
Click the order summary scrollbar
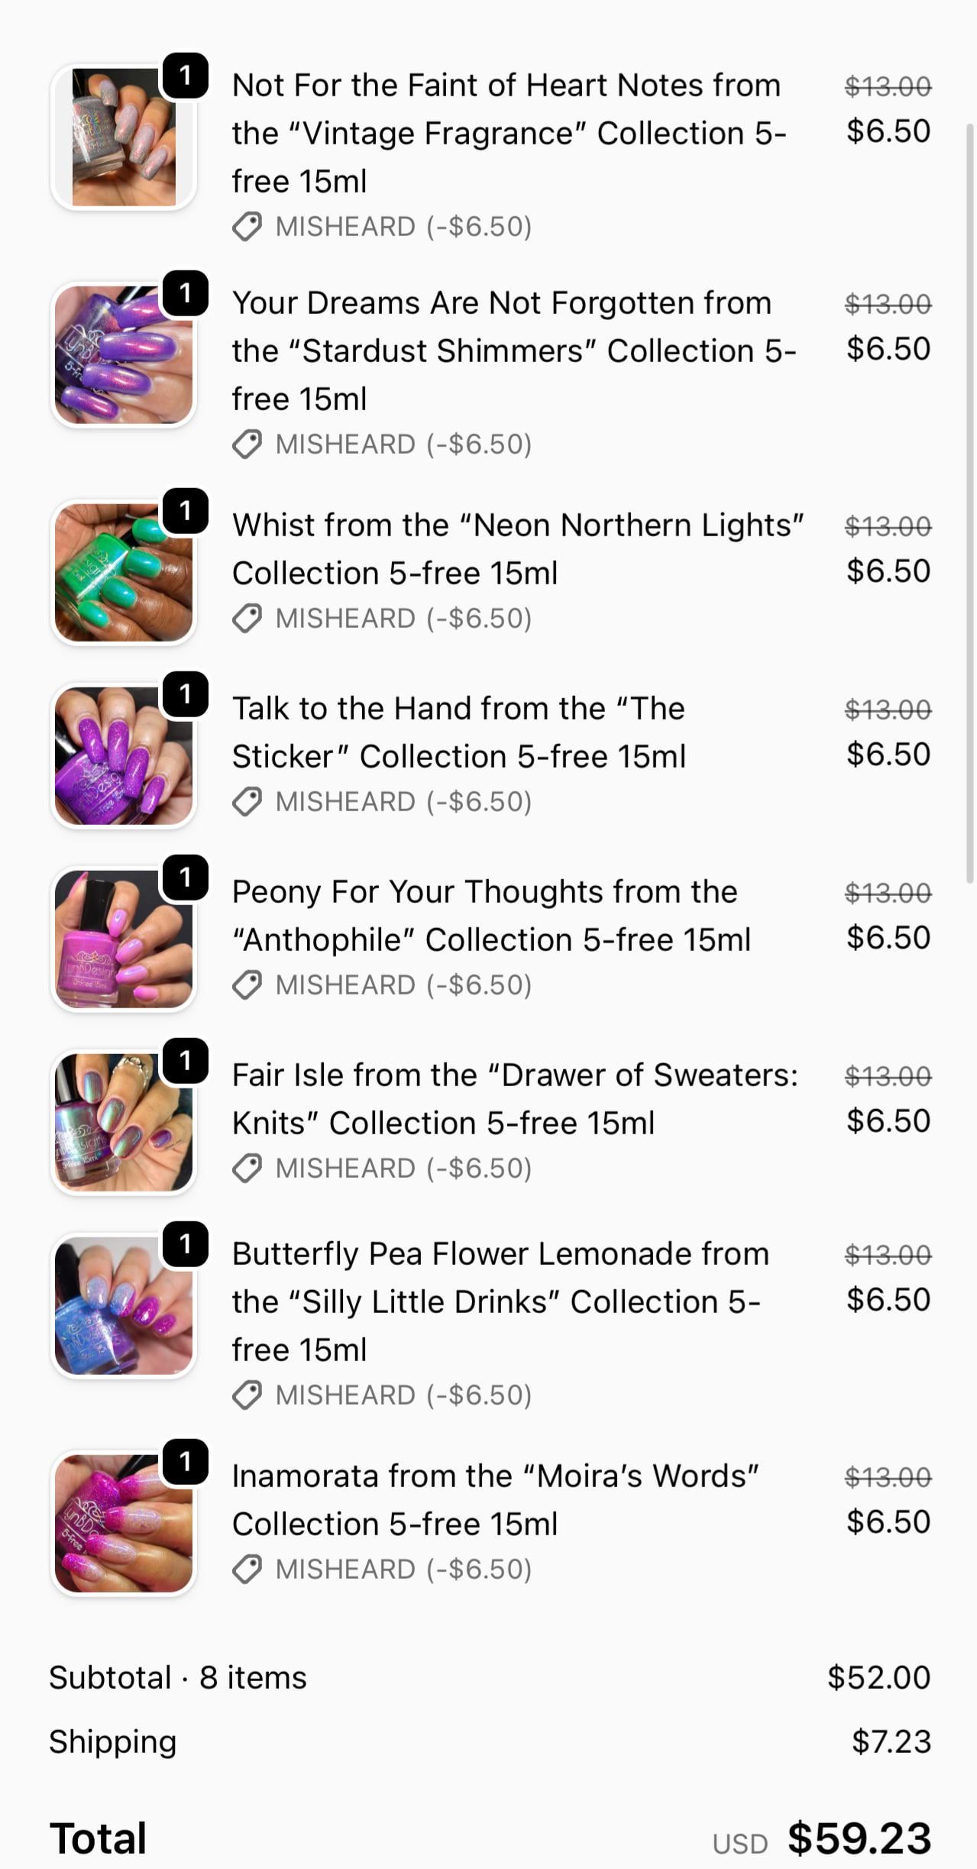click(x=970, y=504)
